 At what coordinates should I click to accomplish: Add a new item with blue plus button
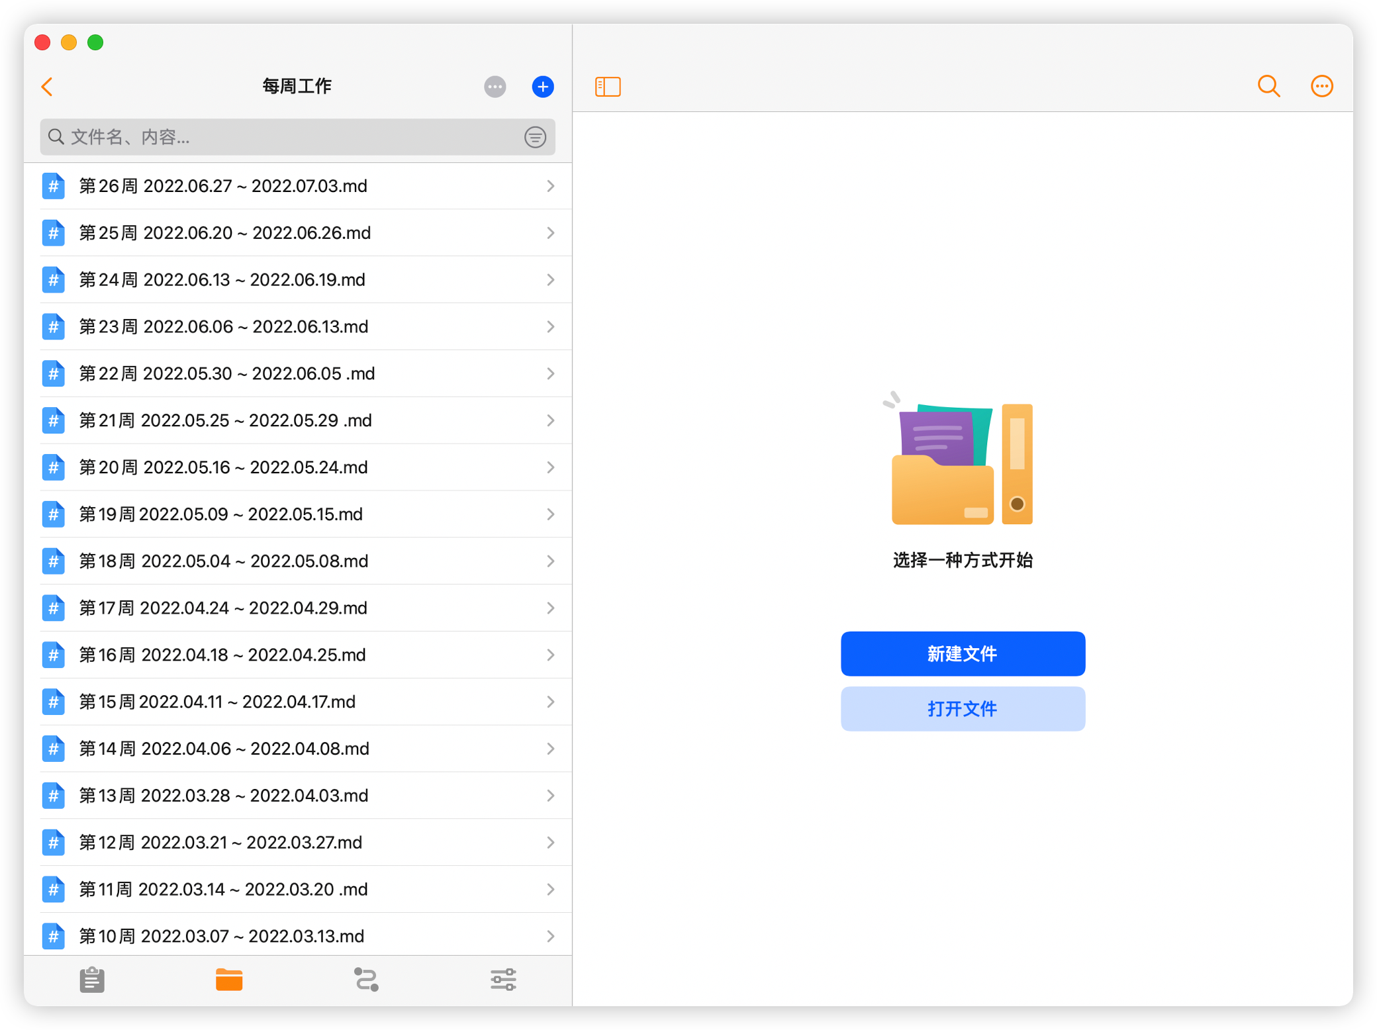543,87
